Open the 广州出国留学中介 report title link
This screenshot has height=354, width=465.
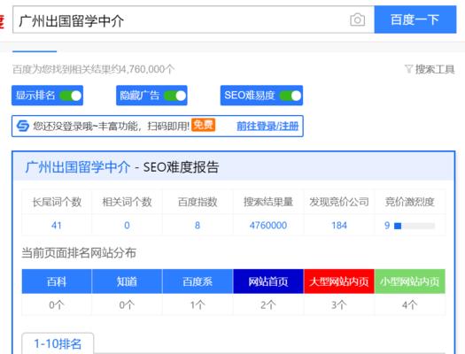pyautogui.click(x=78, y=167)
